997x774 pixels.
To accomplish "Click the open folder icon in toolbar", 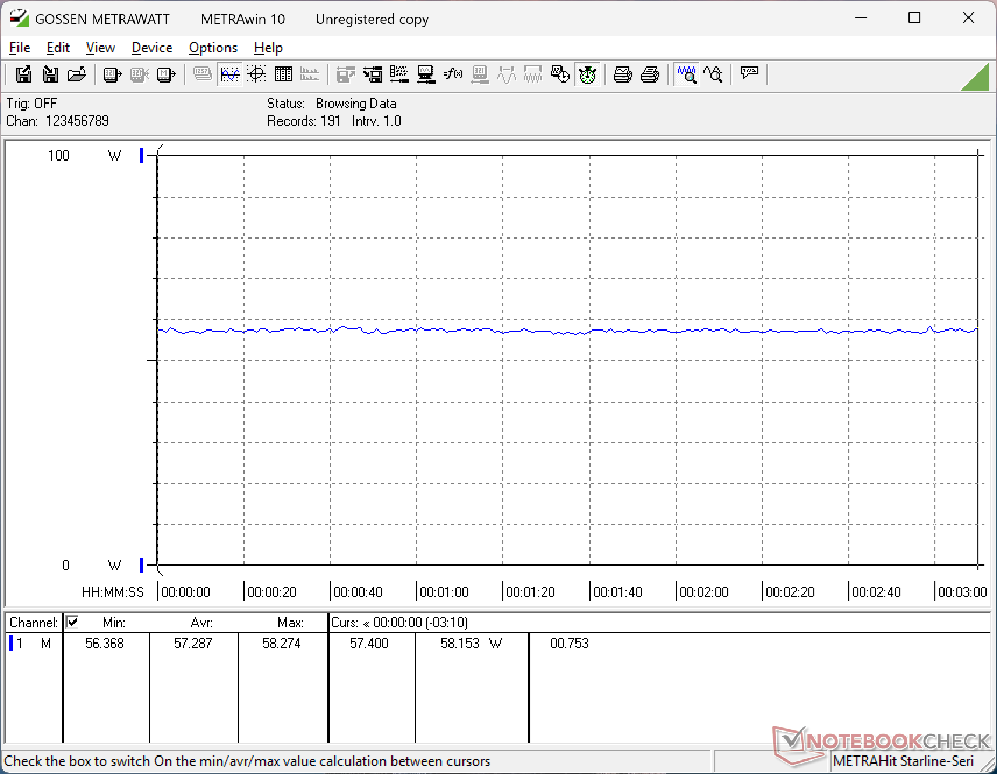I will pyautogui.click(x=77, y=74).
